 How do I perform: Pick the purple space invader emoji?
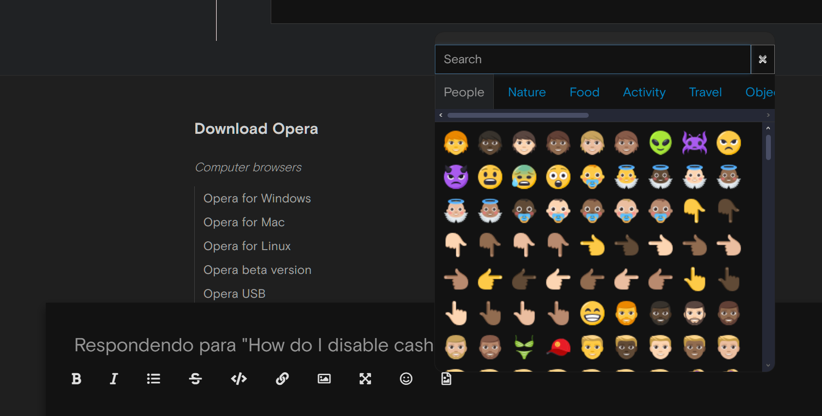click(x=694, y=143)
